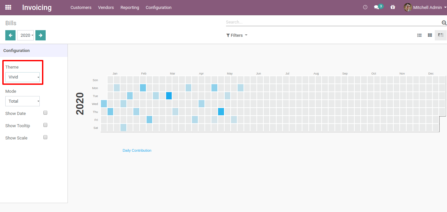This screenshot has height=212, width=447.
Task: Click the gift box icon
Action: [x=393, y=7]
